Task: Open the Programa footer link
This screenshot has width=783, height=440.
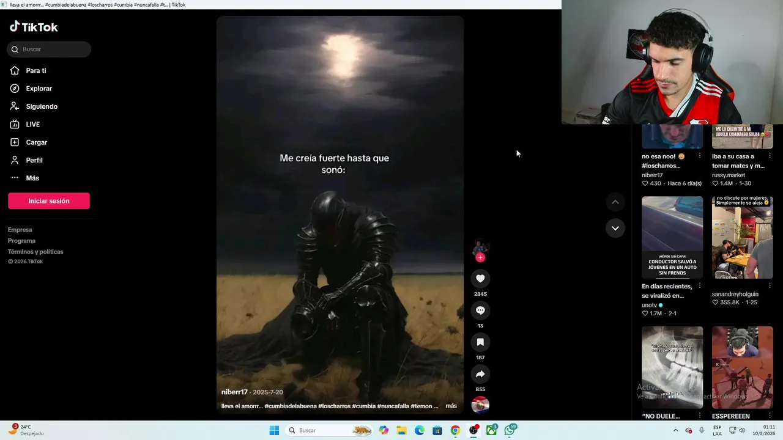Action: coord(21,241)
